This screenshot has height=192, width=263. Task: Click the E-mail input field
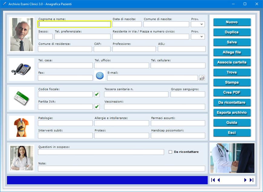[153, 78]
